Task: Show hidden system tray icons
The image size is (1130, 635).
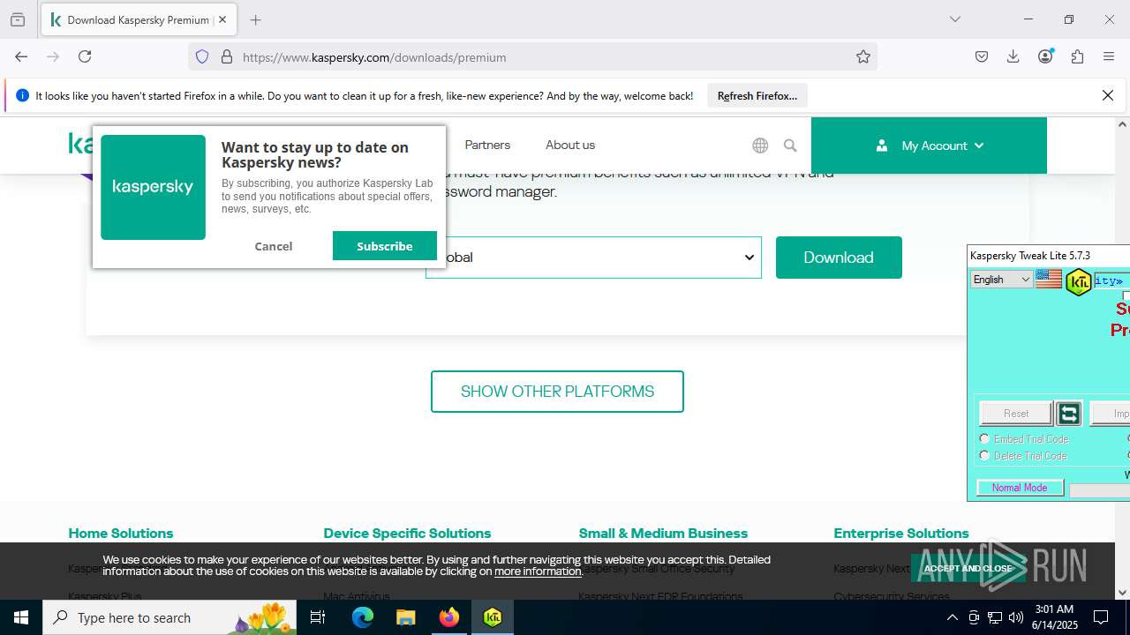Action: (952, 617)
